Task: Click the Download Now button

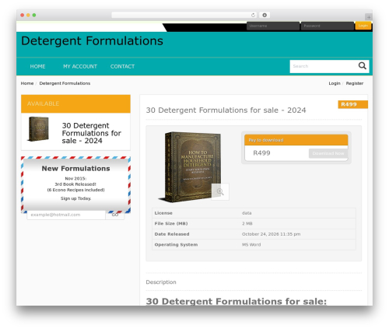Action: tap(328, 153)
